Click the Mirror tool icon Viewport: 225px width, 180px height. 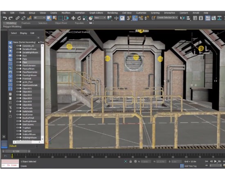pyautogui.click(x=182, y=18)
